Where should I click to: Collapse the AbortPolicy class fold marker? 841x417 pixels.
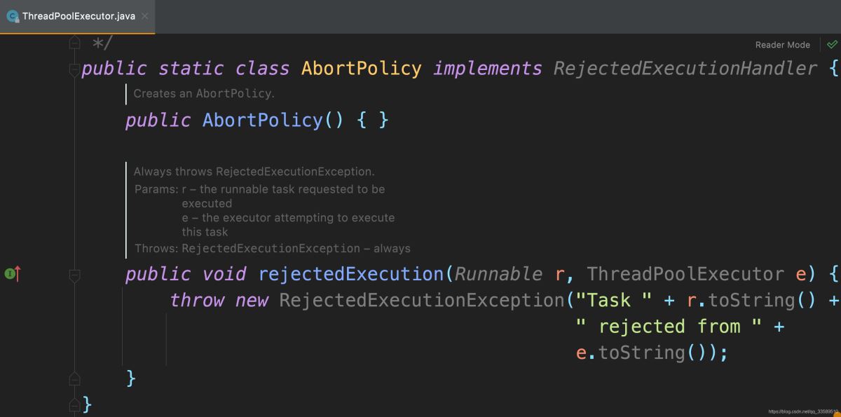point(74,69)
